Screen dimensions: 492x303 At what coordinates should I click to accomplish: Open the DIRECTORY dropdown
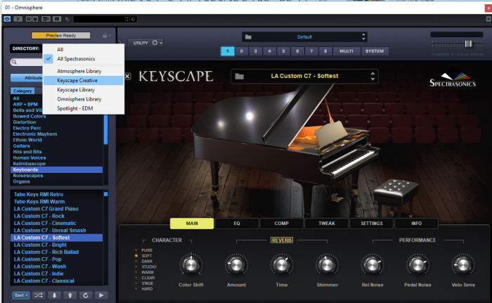point(26,49)
